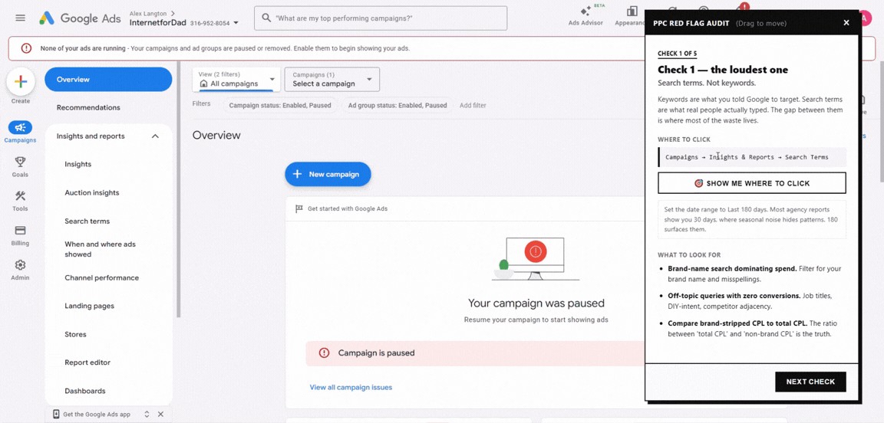Click the phone download icon for Ads app

click(x=56, y=414)
